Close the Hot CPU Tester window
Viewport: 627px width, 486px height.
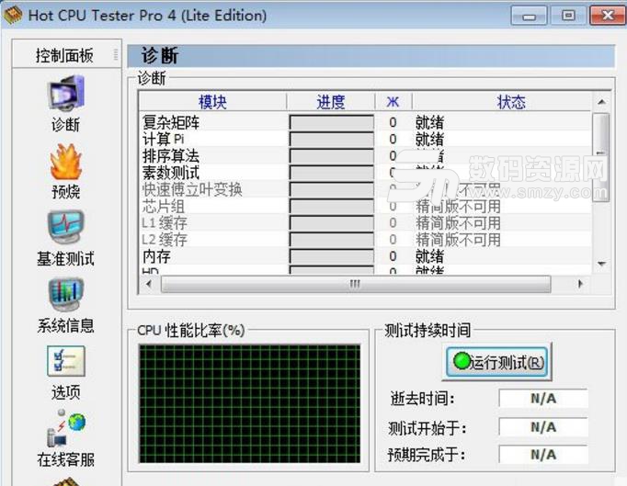[x=608, y=16]
